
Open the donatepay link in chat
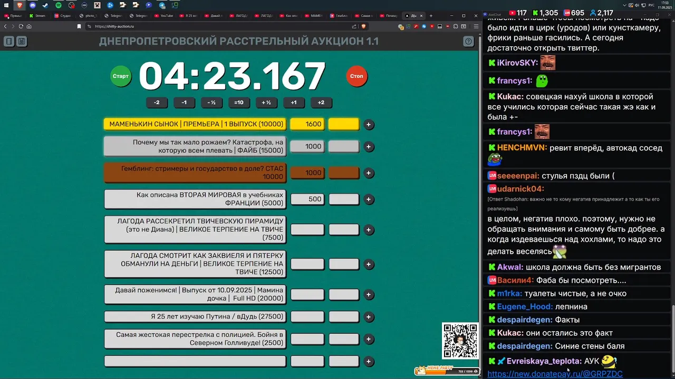click(555, 374)
